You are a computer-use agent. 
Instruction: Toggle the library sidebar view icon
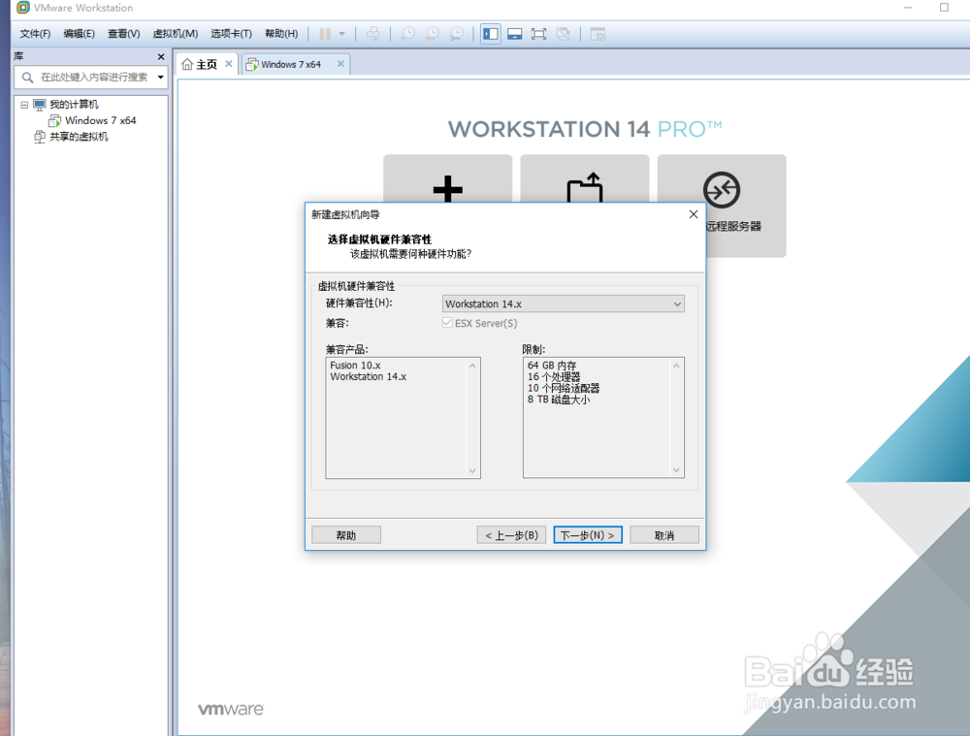(x=491, y=34)
